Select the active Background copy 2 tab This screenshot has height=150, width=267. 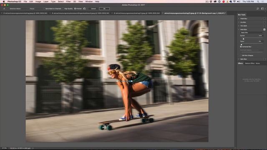click(x=194, y=13)
